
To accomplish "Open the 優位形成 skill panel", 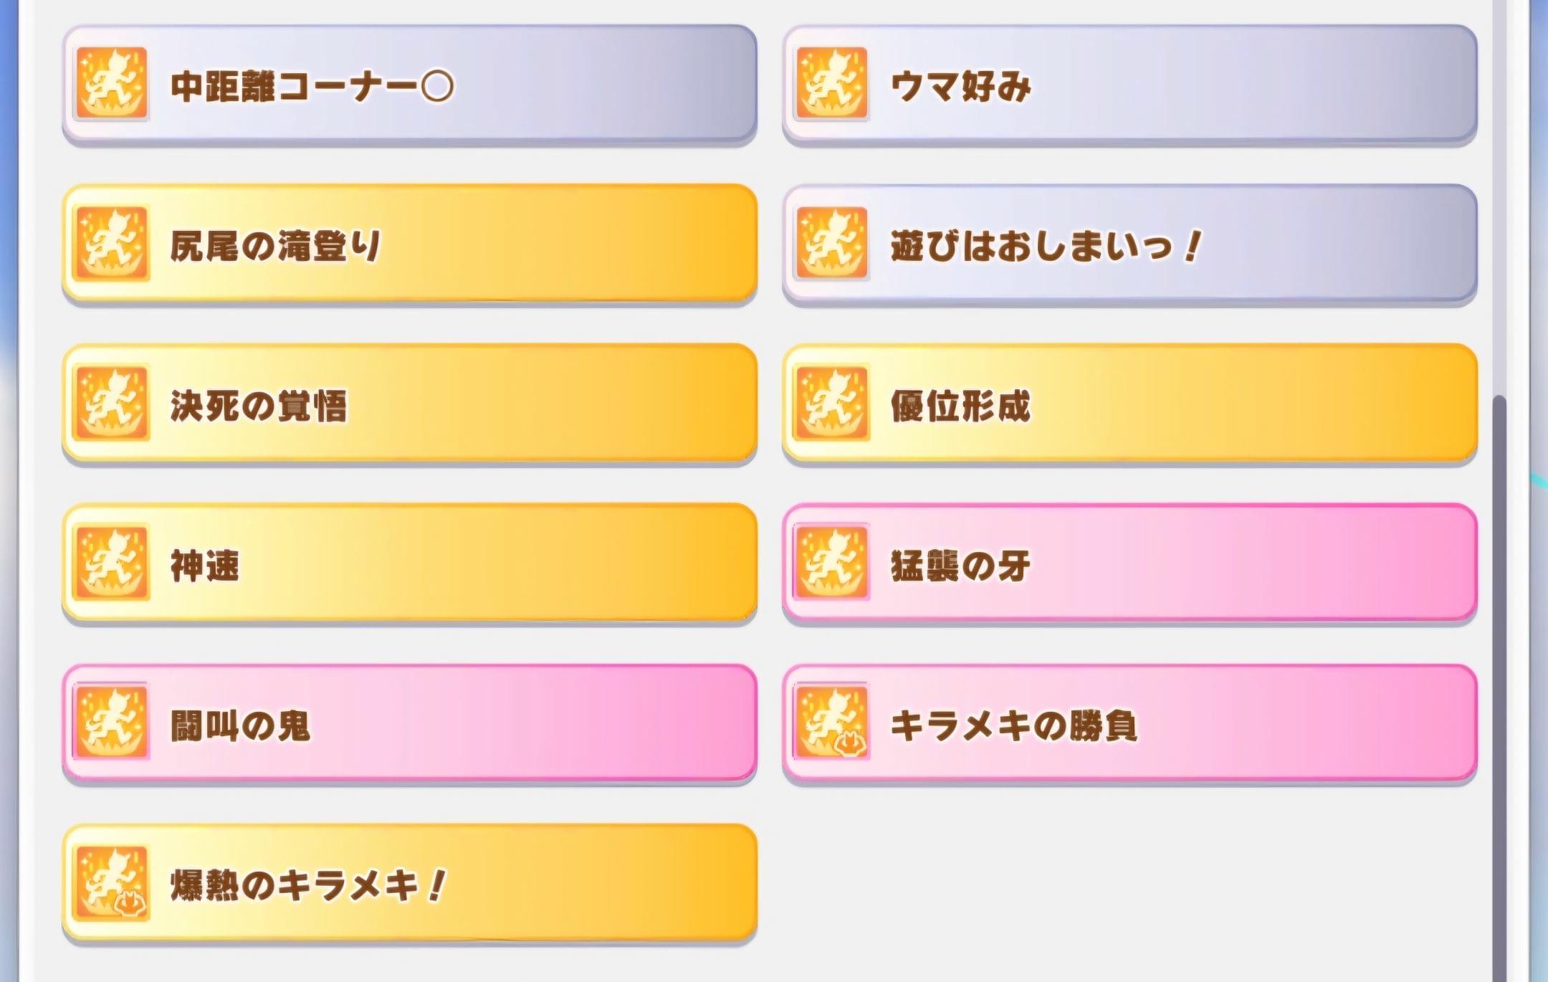I will [1129, 403].
